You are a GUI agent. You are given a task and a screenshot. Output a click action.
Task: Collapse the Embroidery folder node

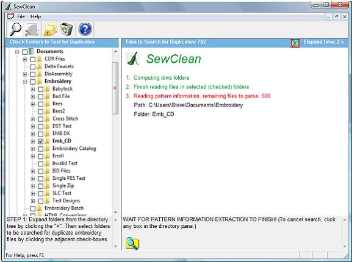(x=25, y=82)
